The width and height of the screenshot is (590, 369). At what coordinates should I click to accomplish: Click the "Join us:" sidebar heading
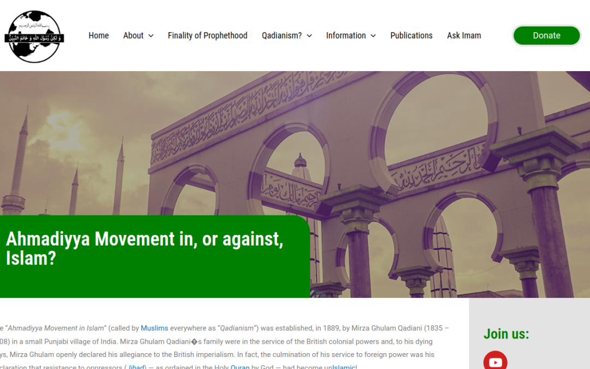[x=506, y=333]
